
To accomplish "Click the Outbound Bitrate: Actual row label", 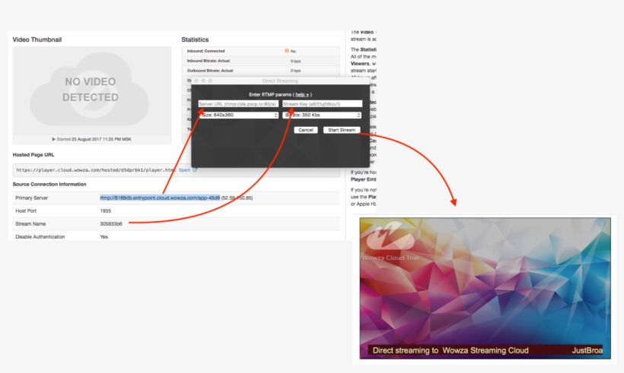I will pyautogui.click(x=210, y=71).
